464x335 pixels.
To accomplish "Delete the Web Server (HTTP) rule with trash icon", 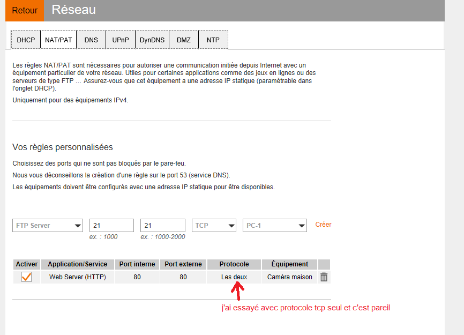I will 324,277.
